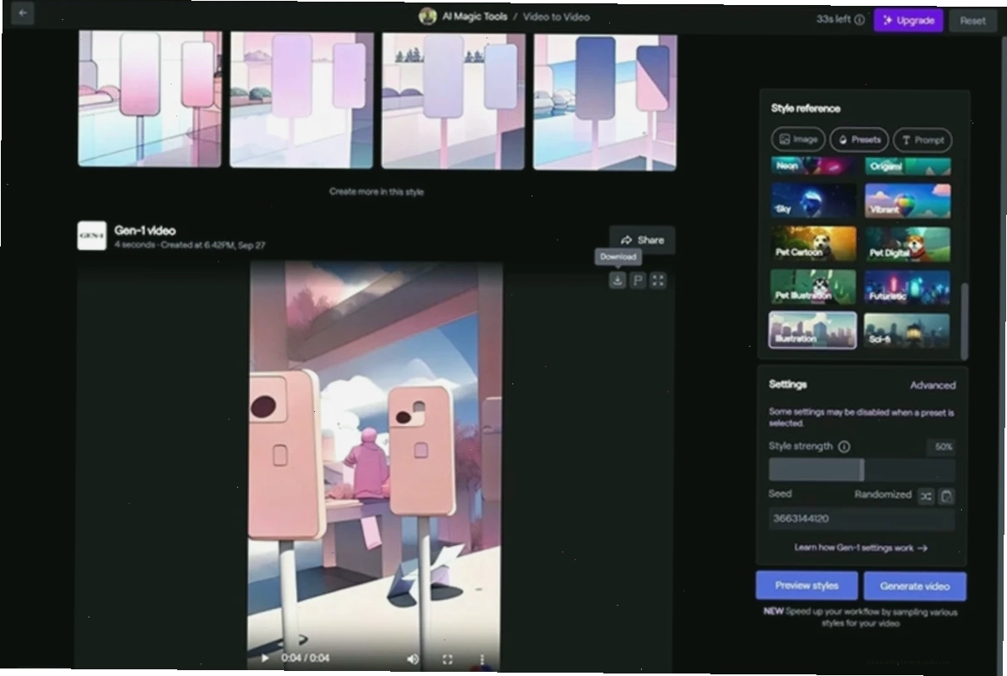Click Generate video button
Image resolution: width=1007 pixels, height=676 pixels.
[915, 587]
